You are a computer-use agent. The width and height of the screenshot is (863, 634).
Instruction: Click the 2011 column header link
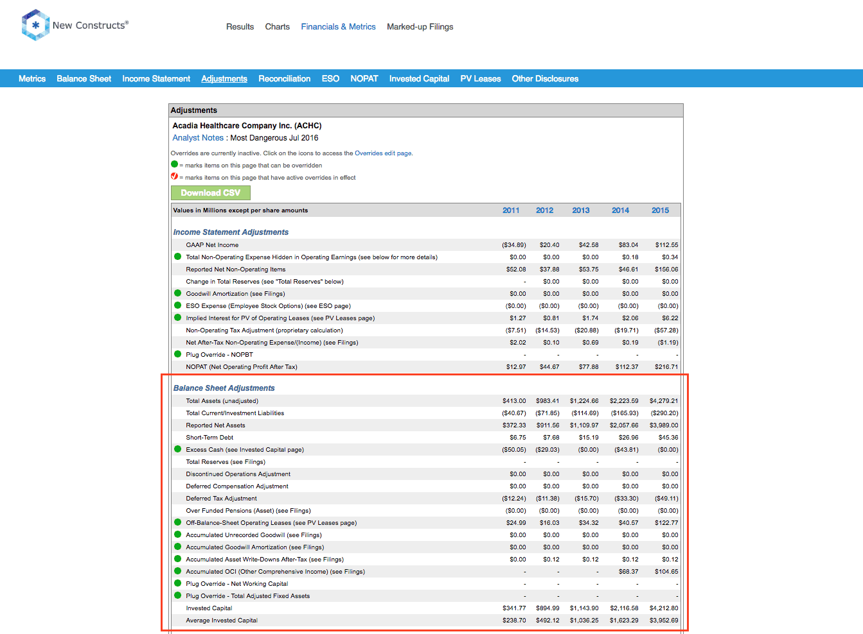[x=511, y=210]
